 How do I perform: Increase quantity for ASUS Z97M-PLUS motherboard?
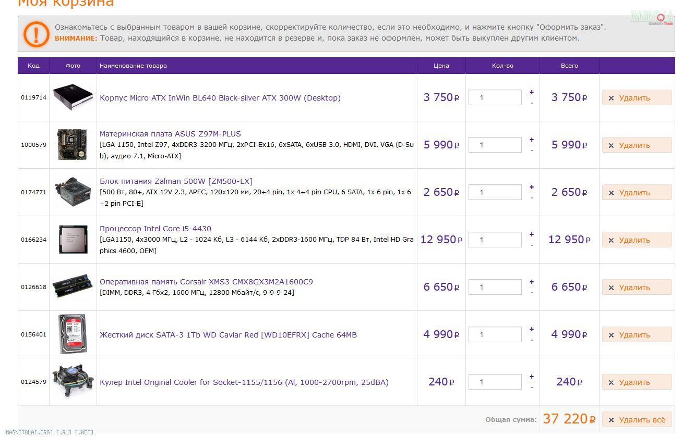[532, 140]
